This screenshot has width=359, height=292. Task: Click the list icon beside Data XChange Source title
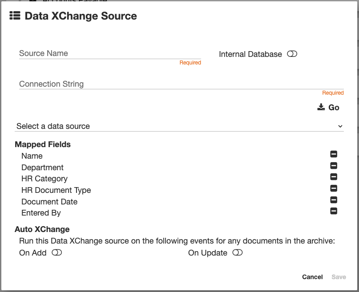tap(15, 16)
